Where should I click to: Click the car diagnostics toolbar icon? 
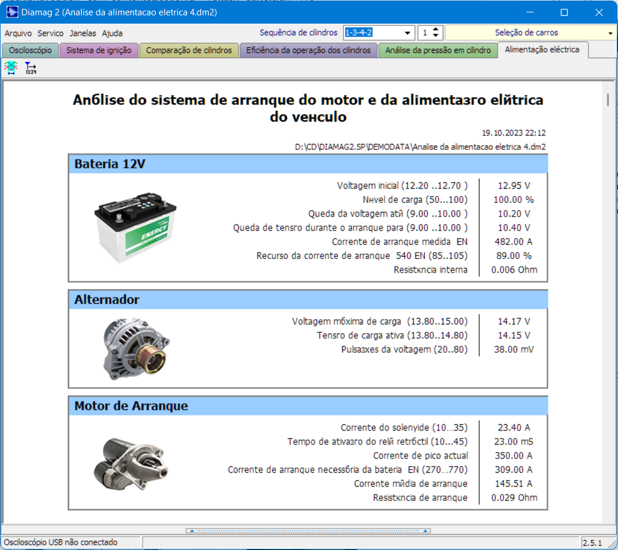[x=11, y=68]
